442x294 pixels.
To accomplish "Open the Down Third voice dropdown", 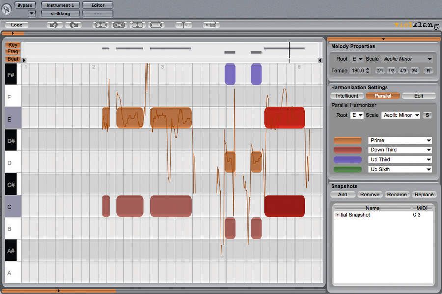I will (x=400, y=150).
